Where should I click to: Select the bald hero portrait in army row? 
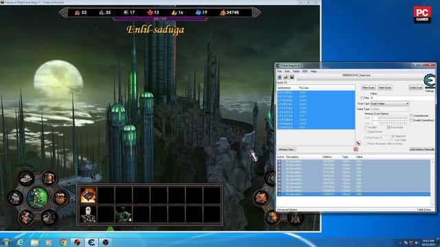tap(88, 214)
